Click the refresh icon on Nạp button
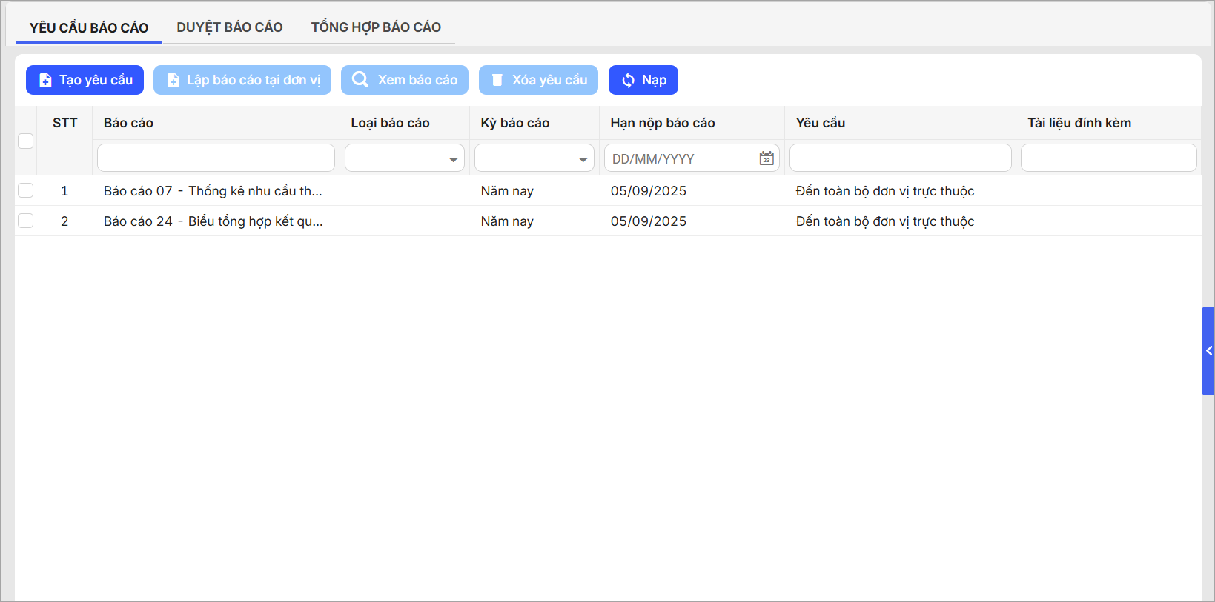Image resolution: width=1215 pixels, height=602 pixels. 628,80
